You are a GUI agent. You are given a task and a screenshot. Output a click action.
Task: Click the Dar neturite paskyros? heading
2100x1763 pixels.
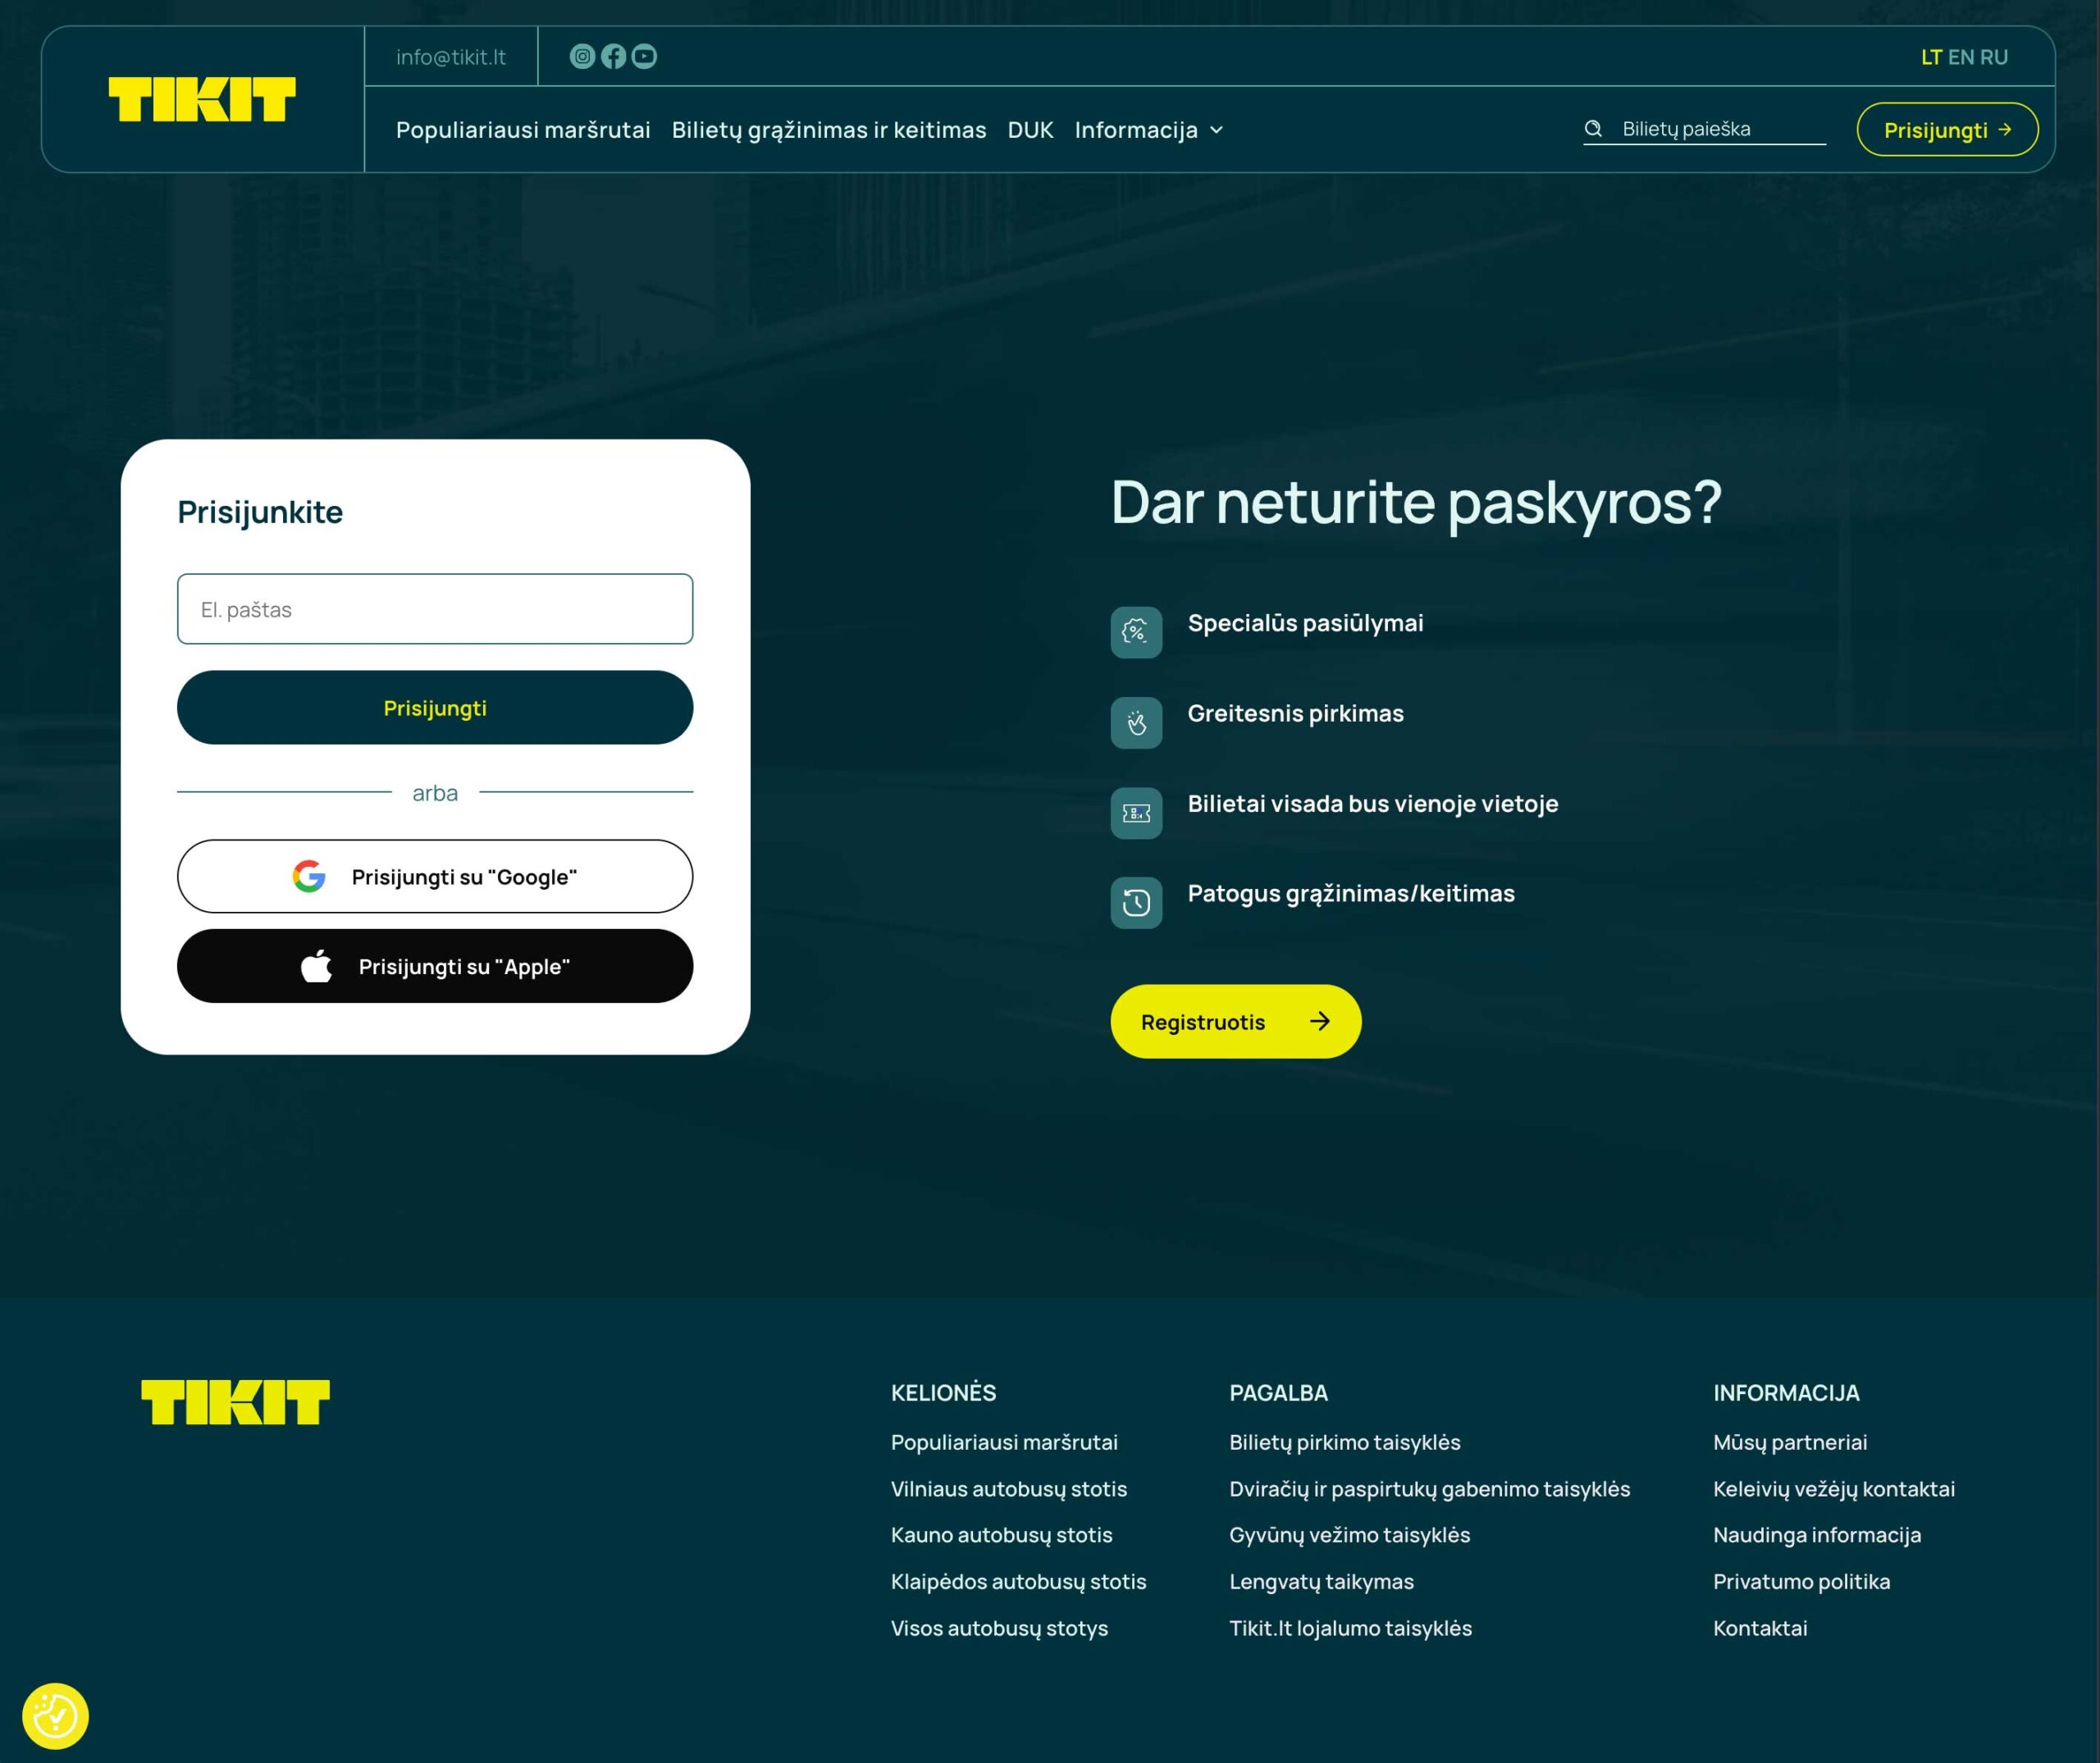(x=1416, y=502)
